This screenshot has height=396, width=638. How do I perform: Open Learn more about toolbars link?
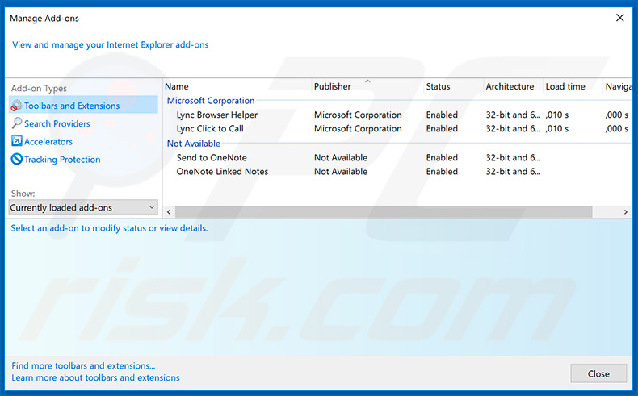click(x=95, y=377)
